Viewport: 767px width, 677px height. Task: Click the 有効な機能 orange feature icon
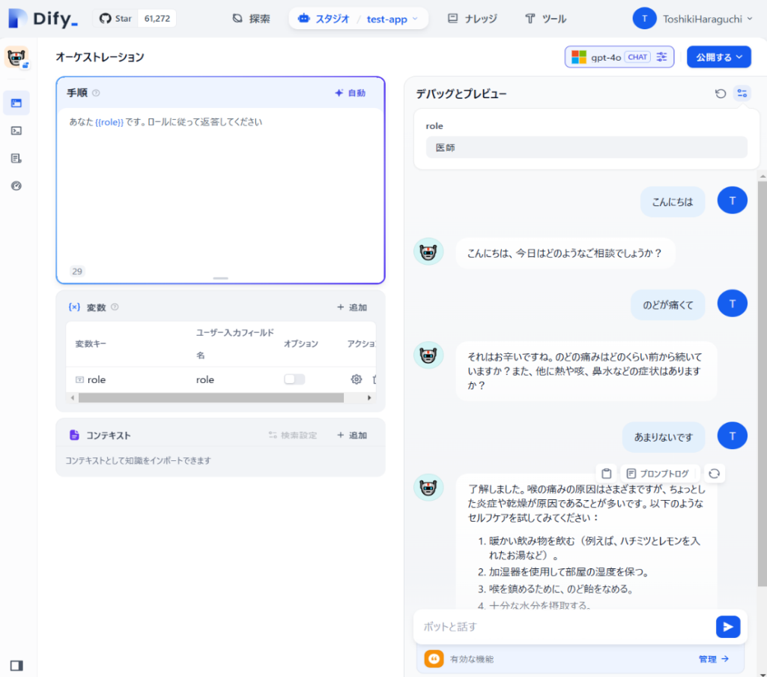point(434,659)
